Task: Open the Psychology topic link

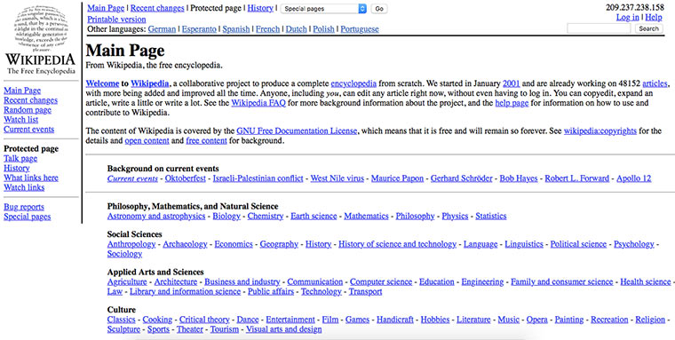Action: pyautogui.click(x=633, y=244)
